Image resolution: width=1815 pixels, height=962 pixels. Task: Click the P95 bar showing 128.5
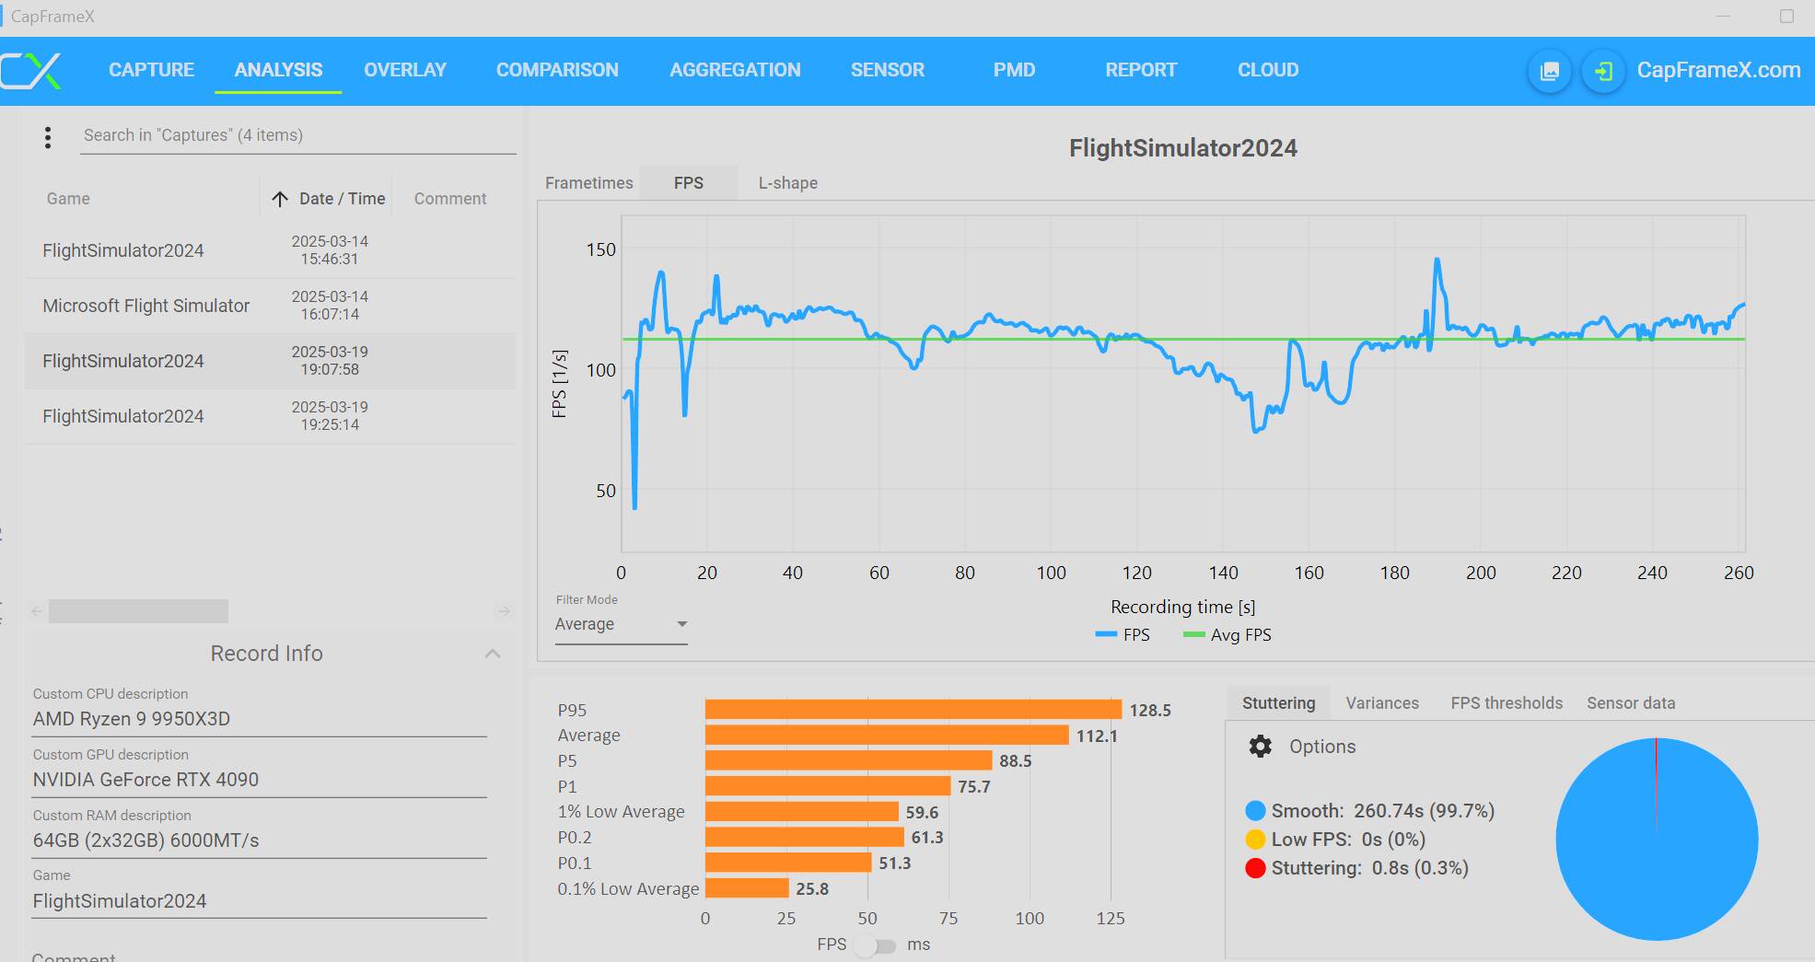pos(913,710)
